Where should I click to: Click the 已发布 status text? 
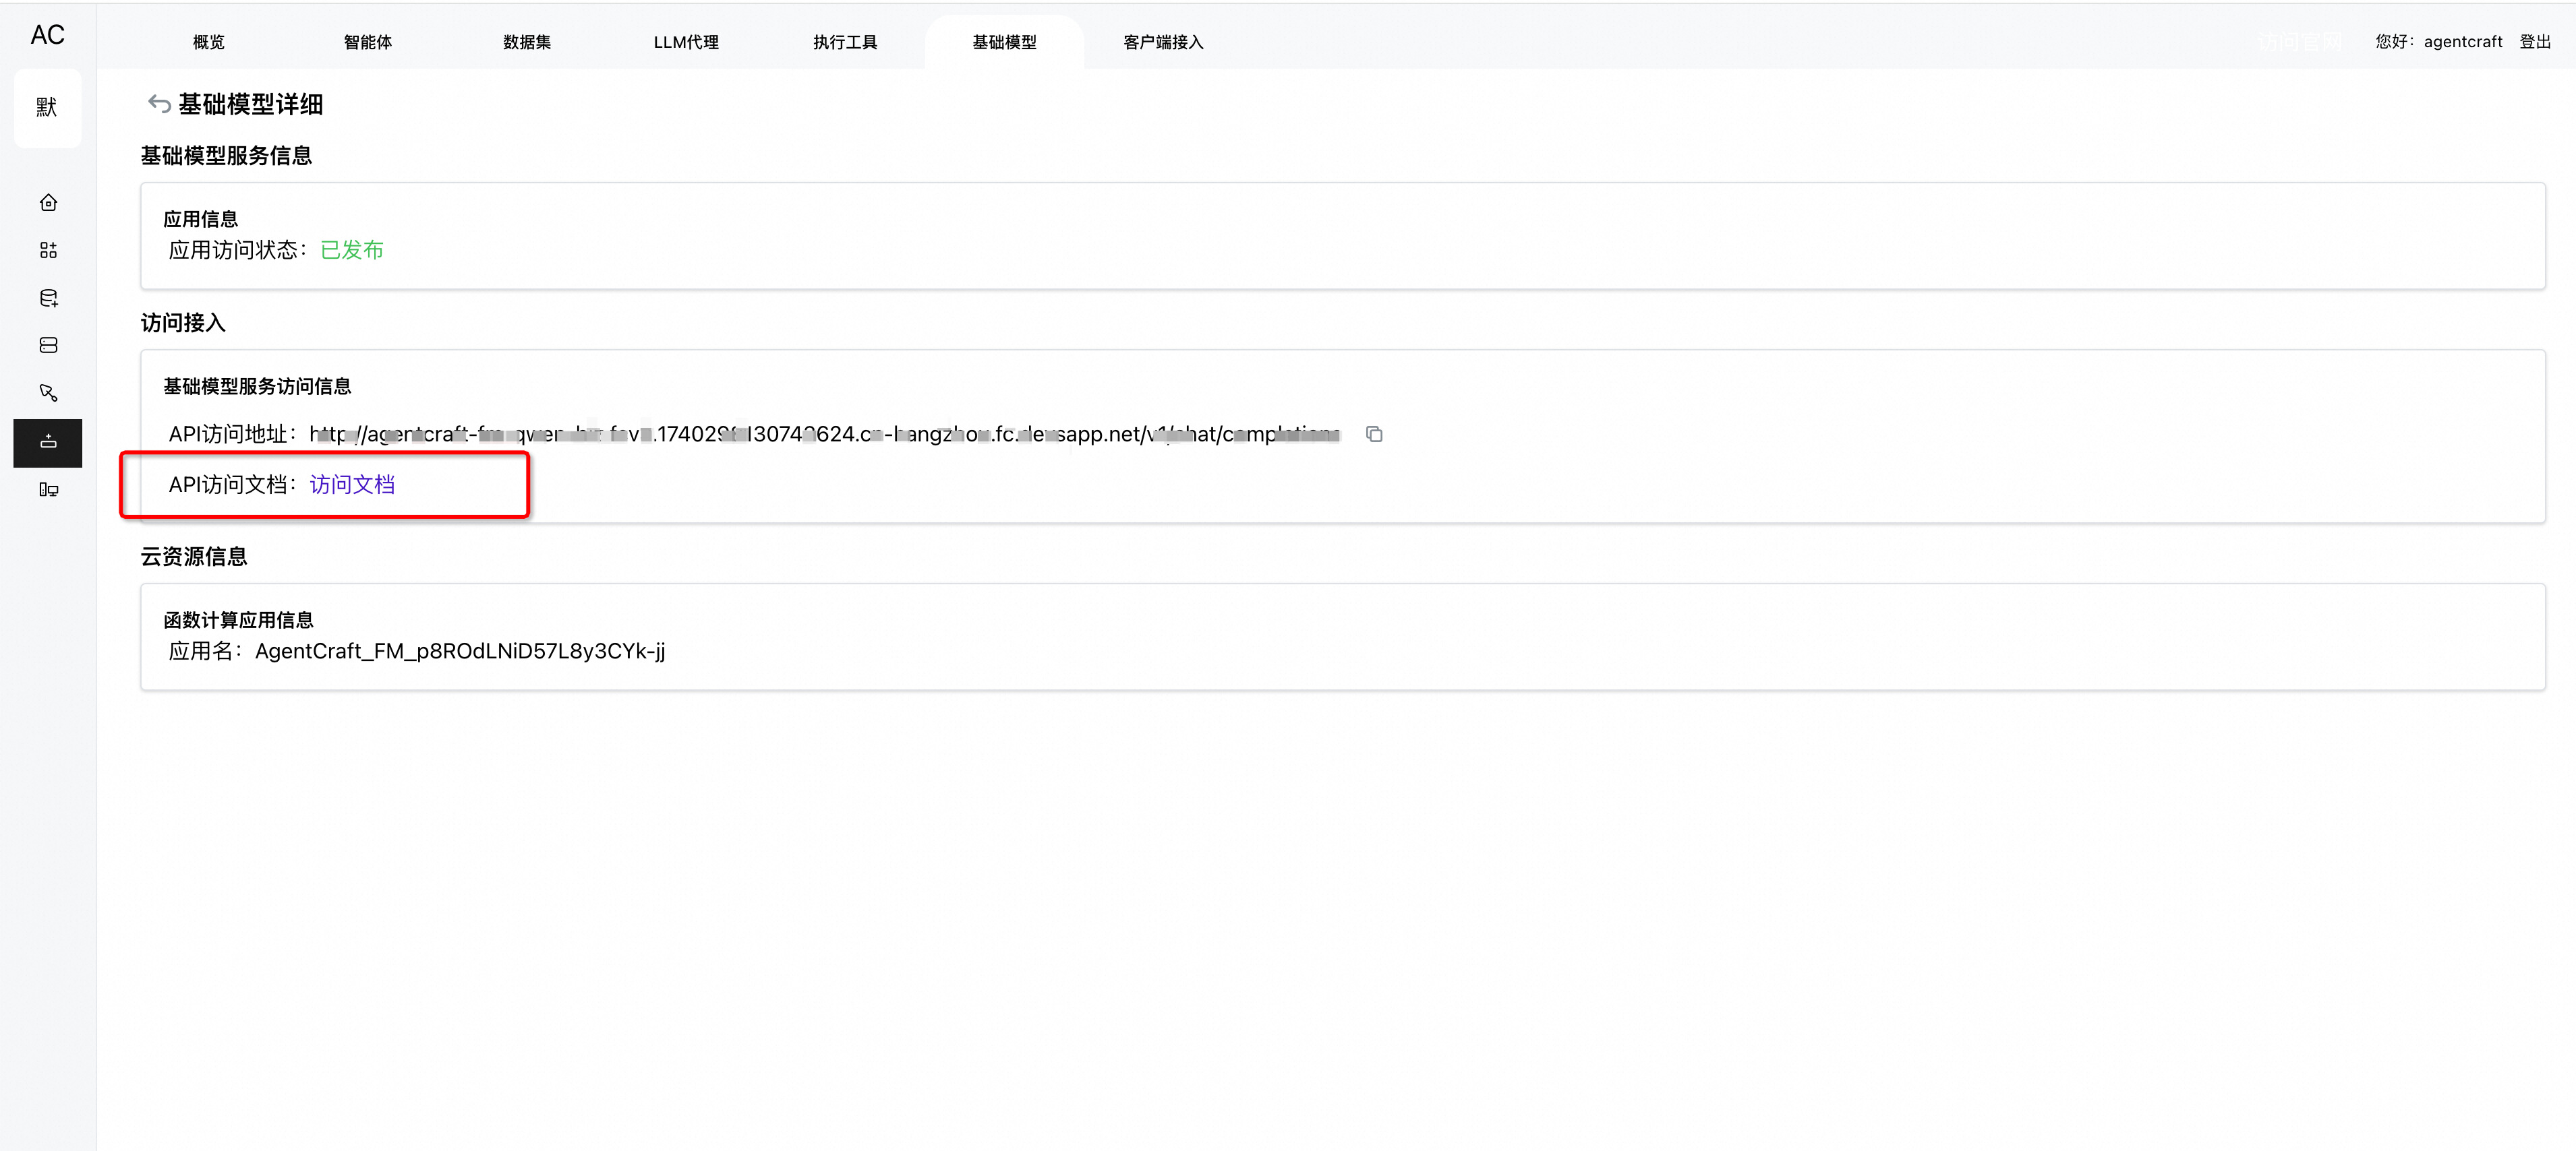click(352, 250)
